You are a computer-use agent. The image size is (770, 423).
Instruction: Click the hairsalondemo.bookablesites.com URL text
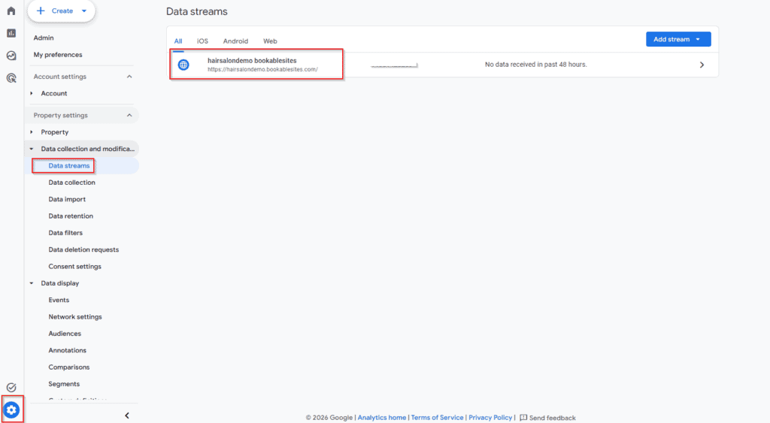(262, 70)
